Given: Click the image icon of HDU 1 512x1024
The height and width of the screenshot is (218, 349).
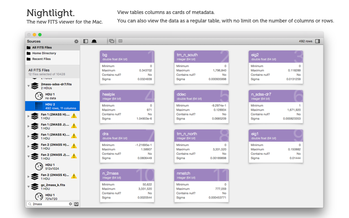Looking at the screenshot, I should [39, 167].
